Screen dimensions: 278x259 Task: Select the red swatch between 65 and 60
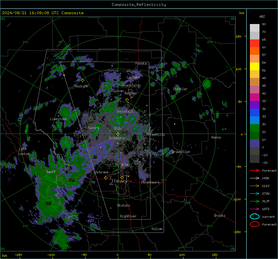pyautogui.click(x=255, y=43)
